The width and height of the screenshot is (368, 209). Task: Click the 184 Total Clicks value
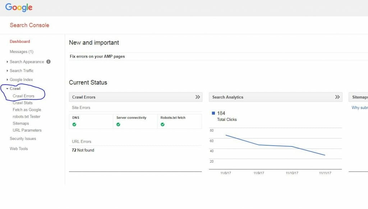point(221,113)
